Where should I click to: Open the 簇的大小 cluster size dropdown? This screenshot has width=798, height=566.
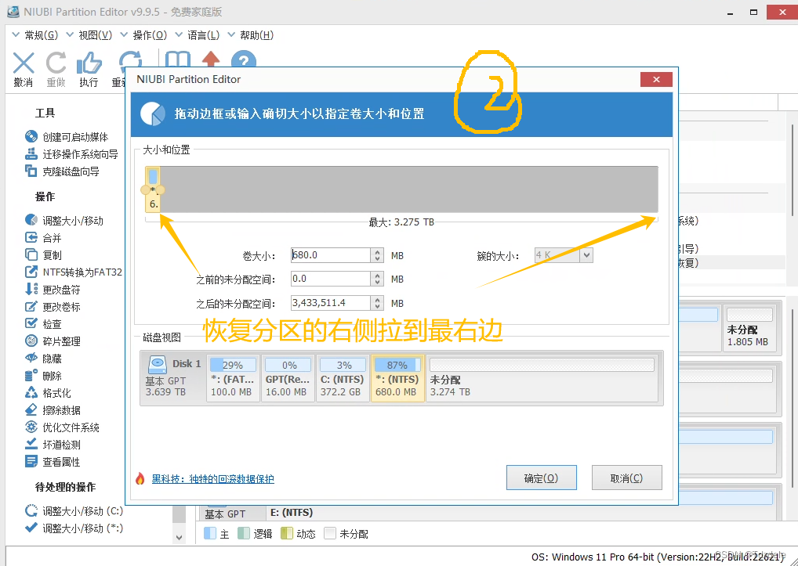pyautogui.click(x=587, y=255)
